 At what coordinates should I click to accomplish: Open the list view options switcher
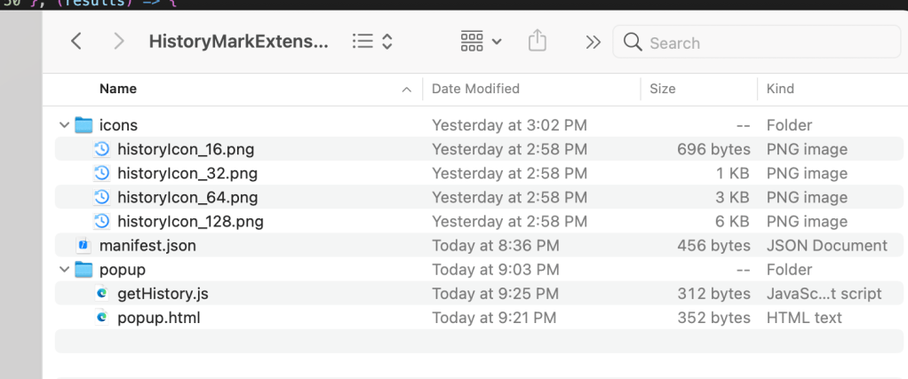pyautogui.click(x=372, y=42)
